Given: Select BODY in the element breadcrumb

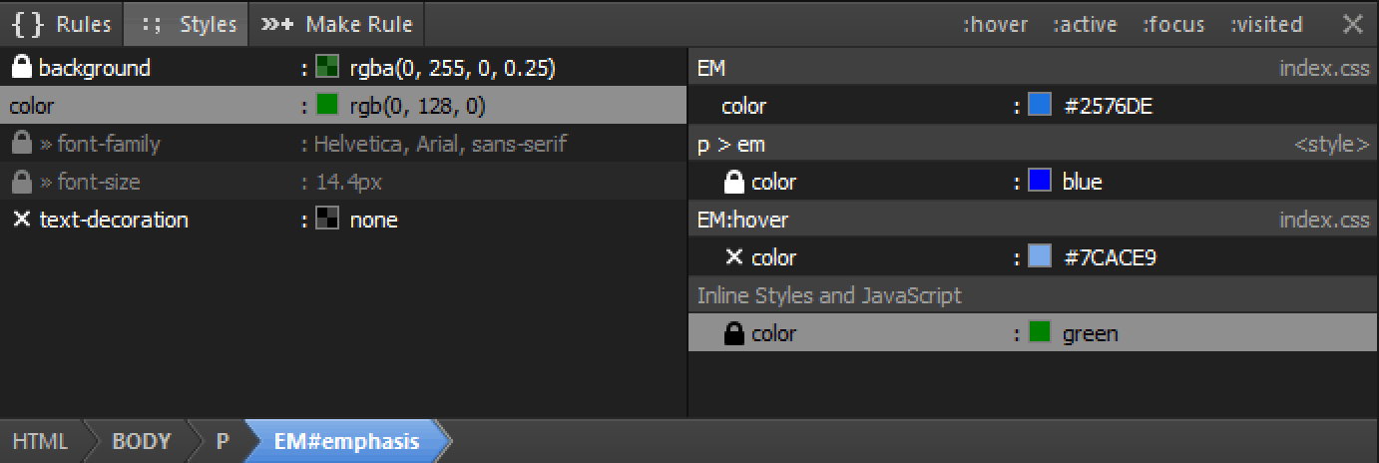Looking at the screenshot, I should tap(141, 441).
